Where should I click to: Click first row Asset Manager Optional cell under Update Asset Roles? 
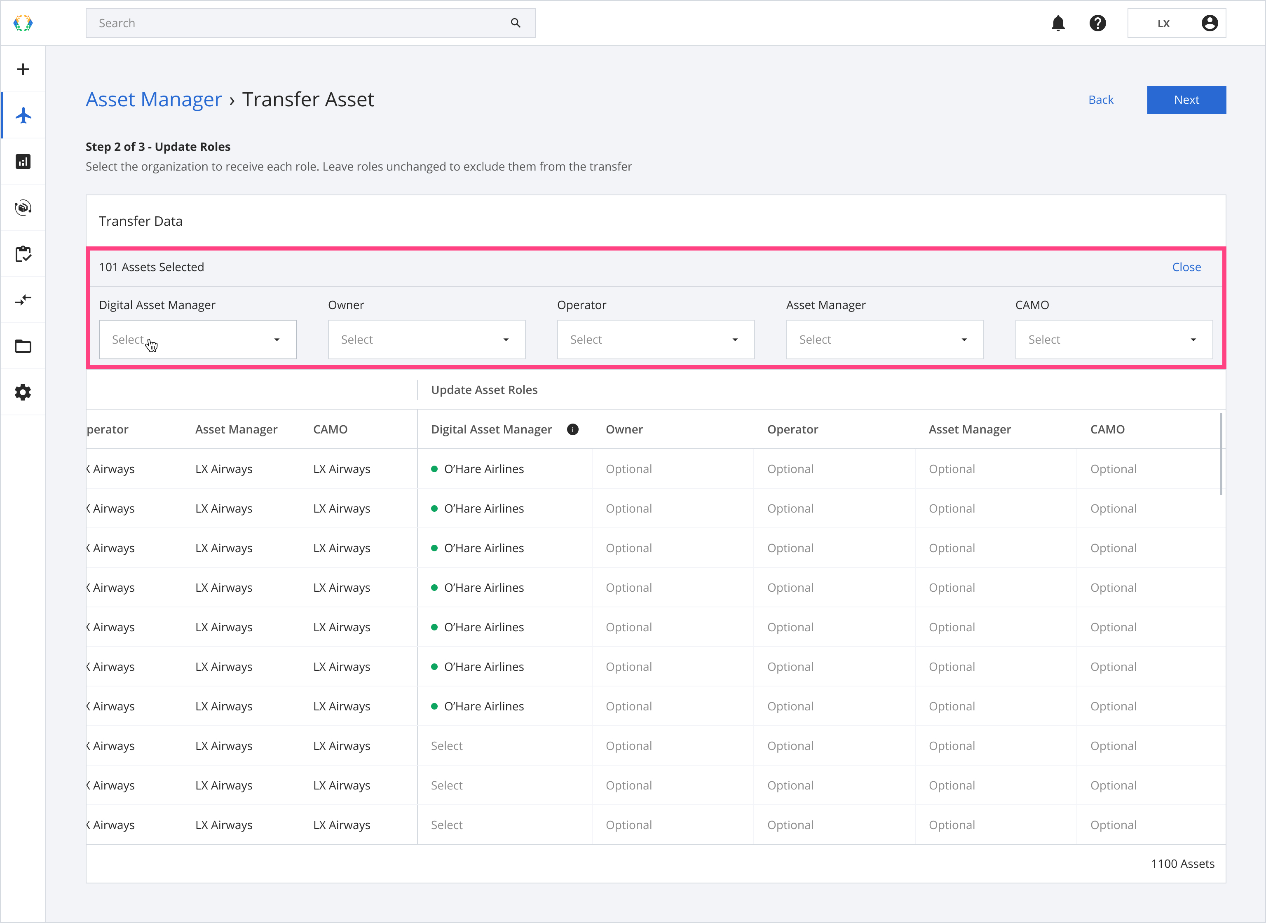point(996,469)
